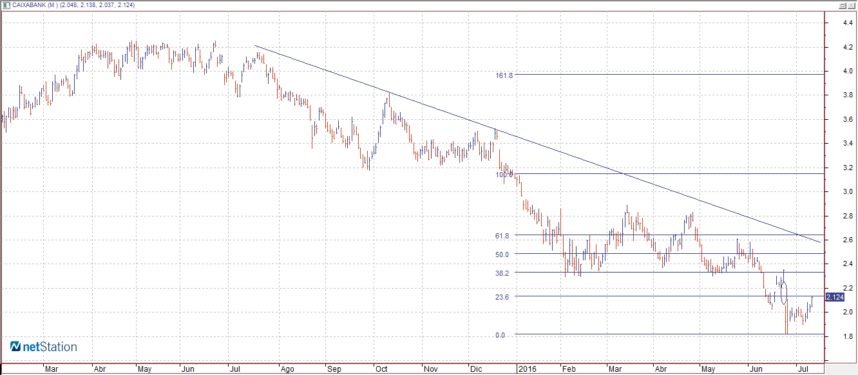Close the CAIXABANK chart window
This screenshot has width=858, height=375.
tap(852, 5)
